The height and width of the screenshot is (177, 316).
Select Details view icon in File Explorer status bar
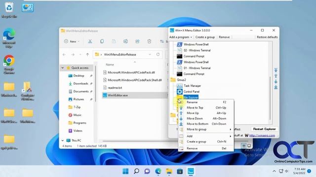coord(243,146)
